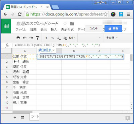Viewport: 134px width, 124px height.
Task: Open the 123 number format dropdown
Action: pyautogui.click(x=72, y=38)
